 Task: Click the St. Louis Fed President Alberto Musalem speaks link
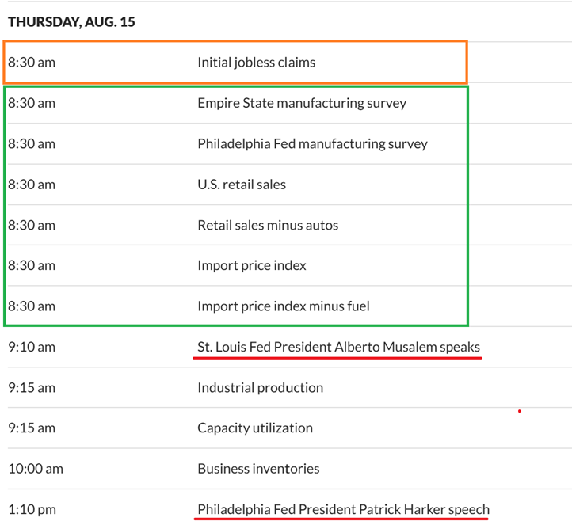pyautogui.click(x=338, y=347)
